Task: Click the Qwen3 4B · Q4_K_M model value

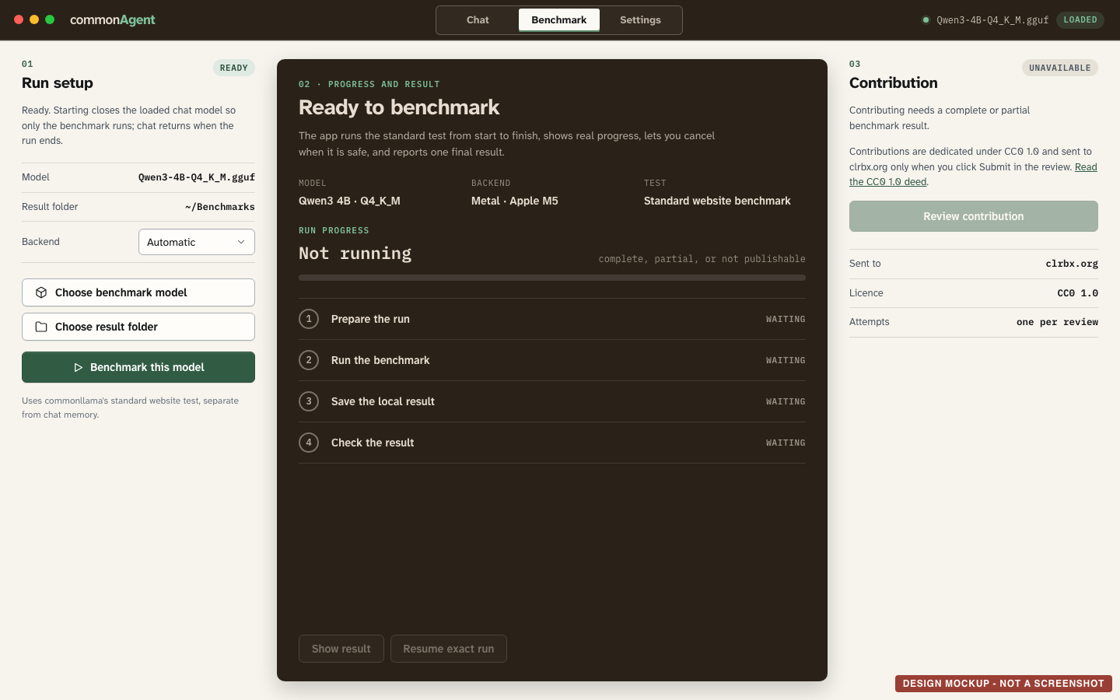Action: pos(349,201)
